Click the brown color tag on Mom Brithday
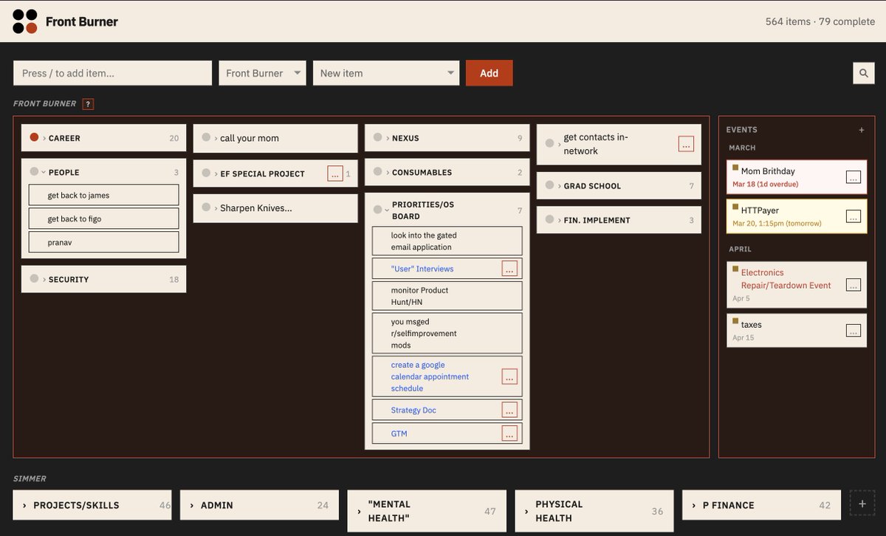 (735, 168)
